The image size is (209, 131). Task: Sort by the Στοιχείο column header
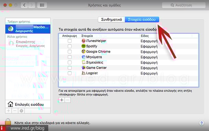[x=110, y=36]
